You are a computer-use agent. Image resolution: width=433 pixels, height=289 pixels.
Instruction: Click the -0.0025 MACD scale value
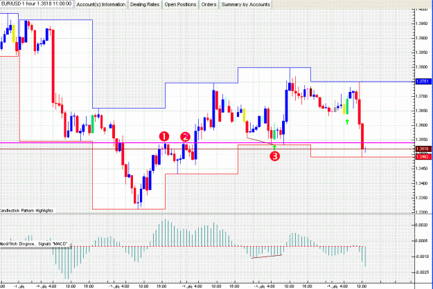(x=423, y=272)
